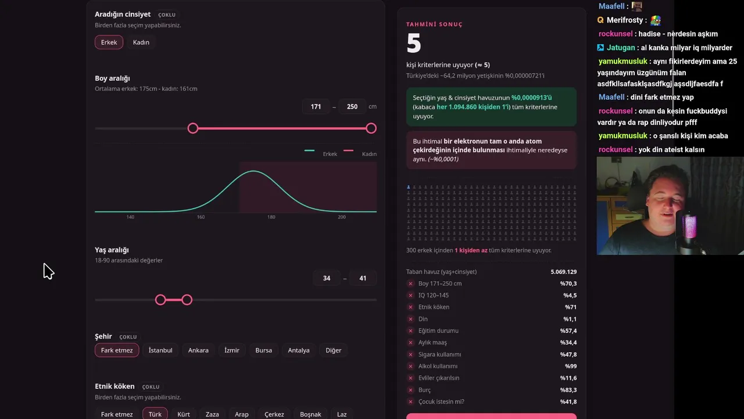Toggle the Antalya city chip

coord(299,350)
